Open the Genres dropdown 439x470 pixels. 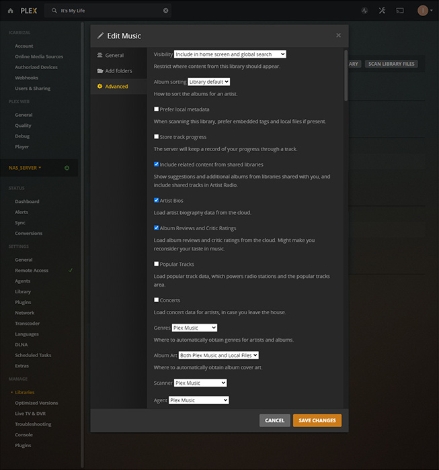(x=194, y=328)
